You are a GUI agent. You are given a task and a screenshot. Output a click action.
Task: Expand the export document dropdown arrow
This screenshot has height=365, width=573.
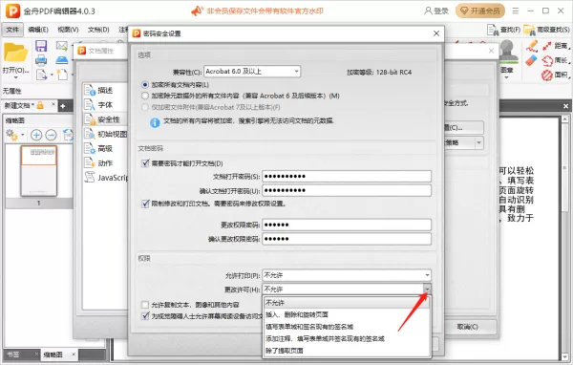[x=52, y=75]
